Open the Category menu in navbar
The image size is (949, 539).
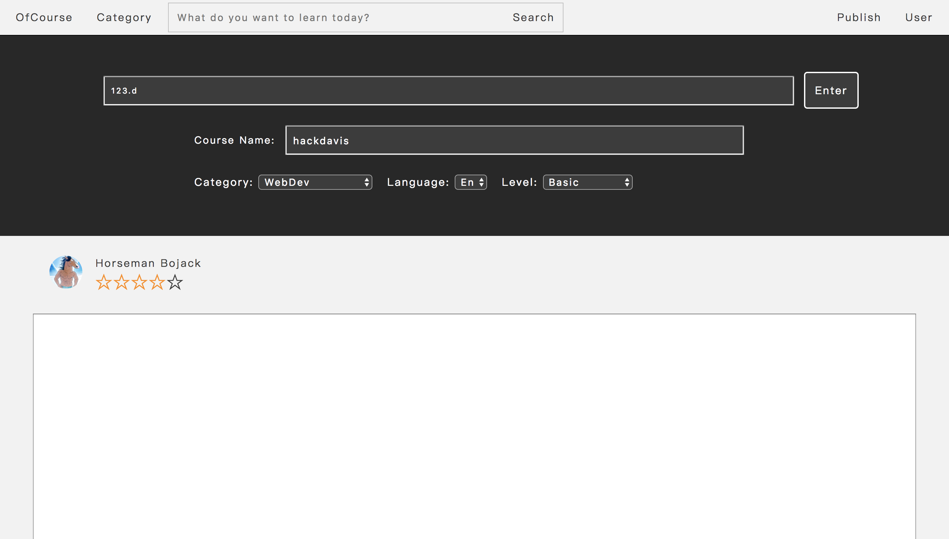[124, 17]
